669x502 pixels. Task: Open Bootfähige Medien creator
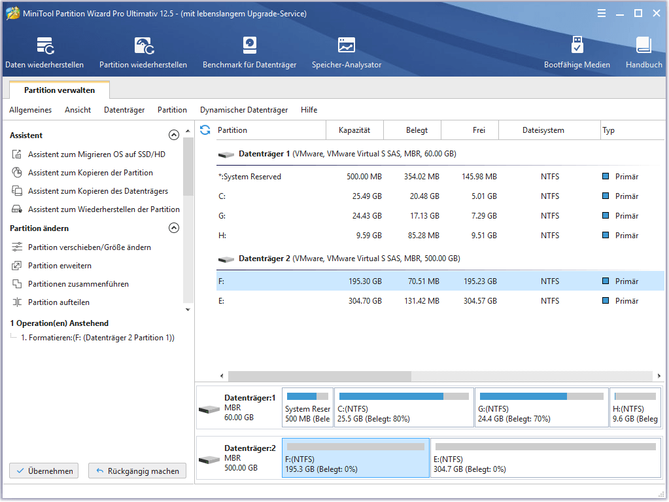click(577, 52)
